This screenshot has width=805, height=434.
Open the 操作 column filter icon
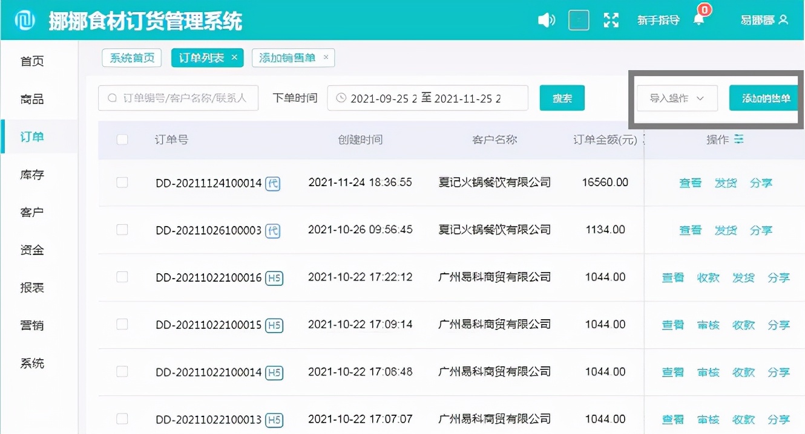(739, 139)
